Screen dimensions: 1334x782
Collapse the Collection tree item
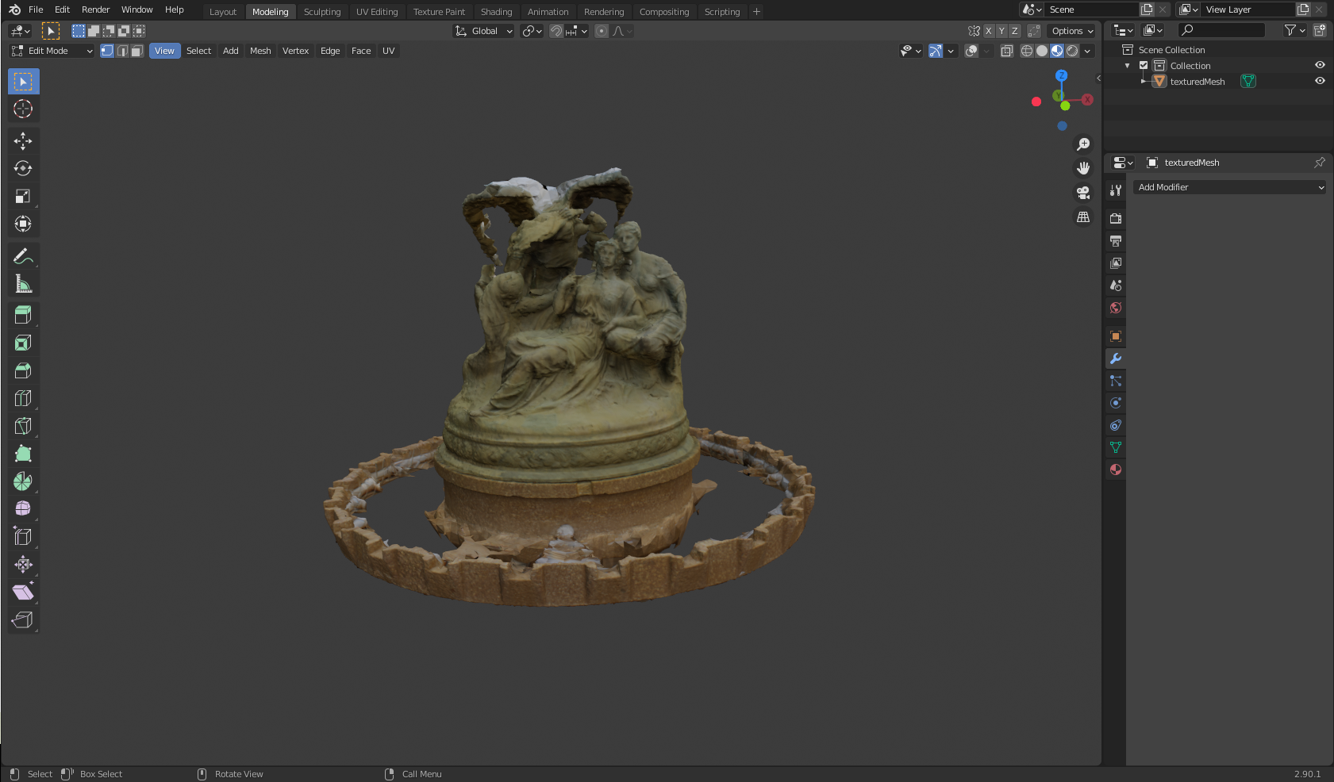point(1128,65)
